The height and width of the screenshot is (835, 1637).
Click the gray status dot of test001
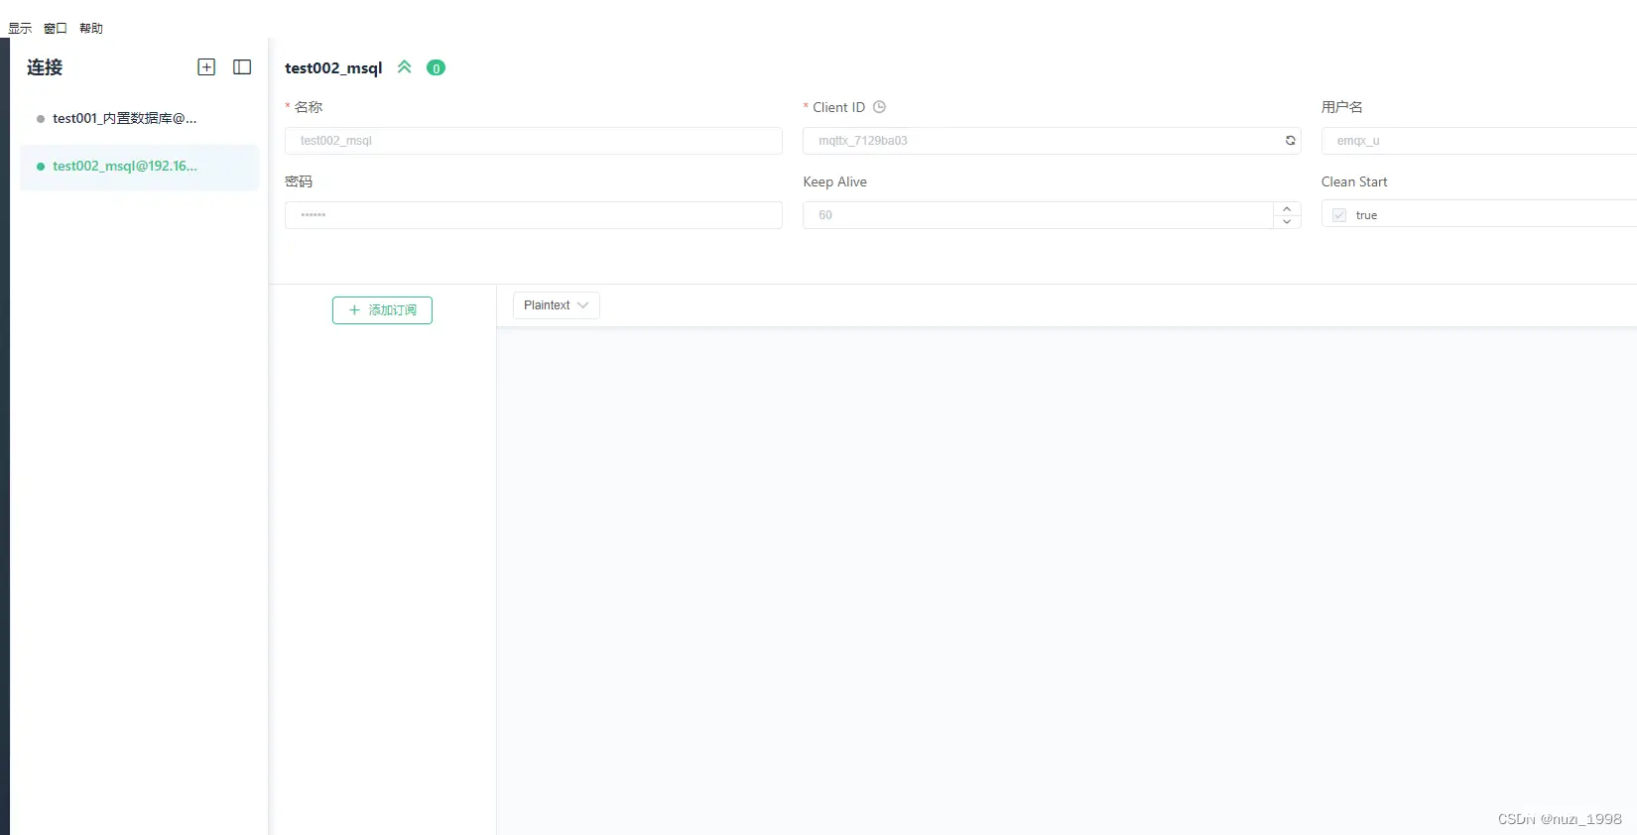41,119
